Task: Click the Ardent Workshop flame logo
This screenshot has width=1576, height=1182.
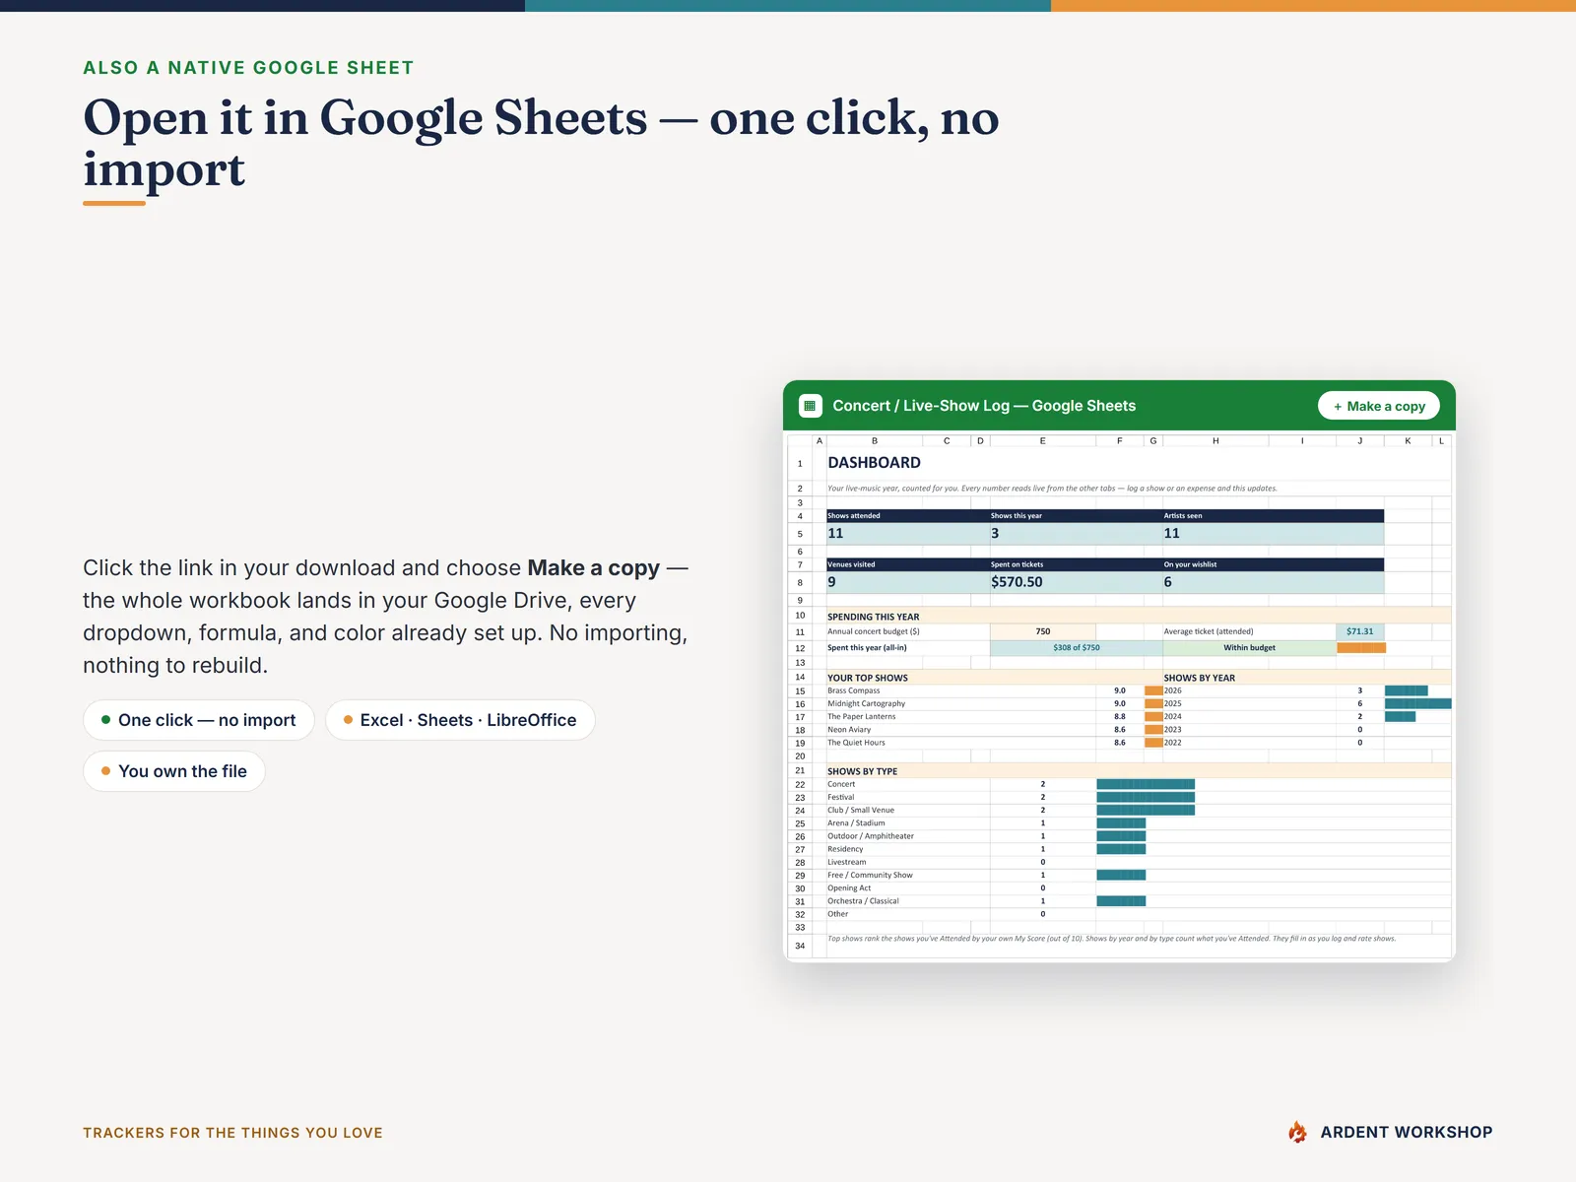Action: 1298,1132
